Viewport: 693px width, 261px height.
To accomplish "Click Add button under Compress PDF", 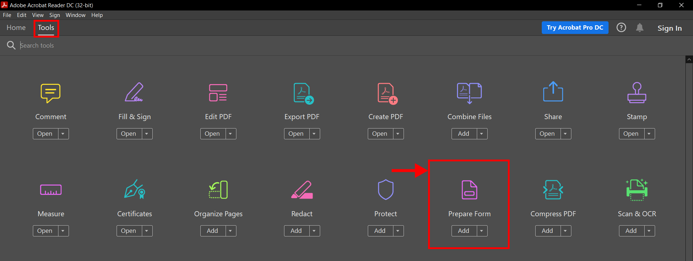I will (548, 231).
